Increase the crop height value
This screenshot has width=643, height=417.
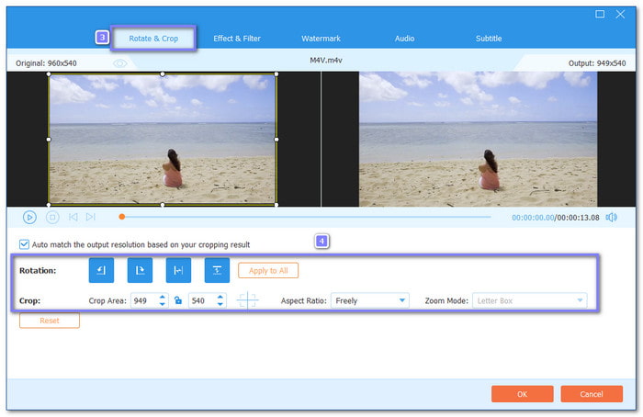(x=220, y=297)
